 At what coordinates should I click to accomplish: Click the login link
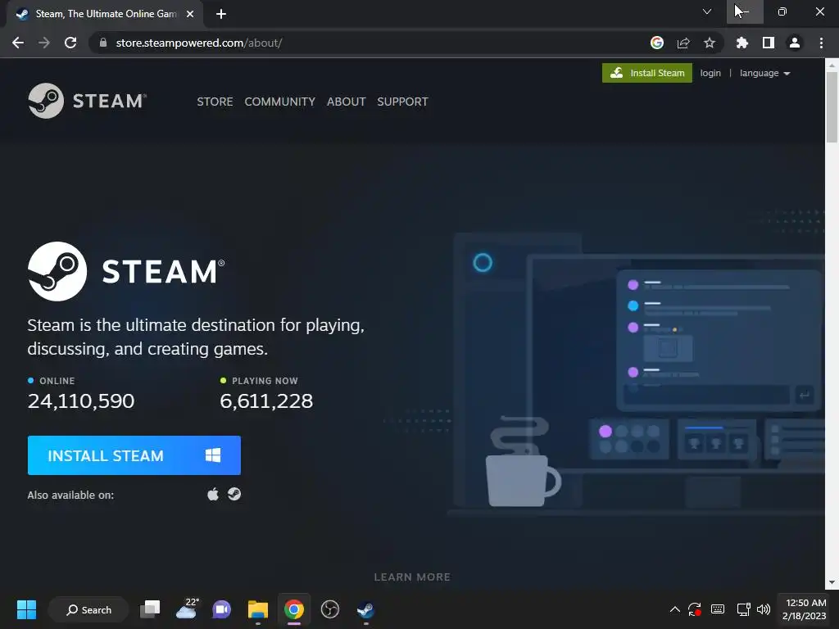710,73
